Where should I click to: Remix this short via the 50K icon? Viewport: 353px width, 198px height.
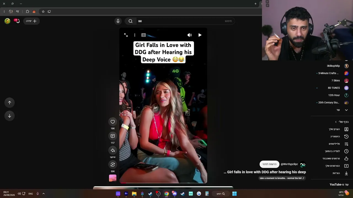[113, 165]
